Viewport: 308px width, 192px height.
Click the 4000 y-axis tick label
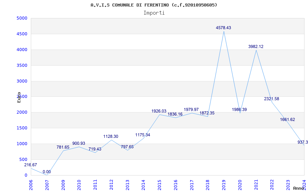point(22,50)
